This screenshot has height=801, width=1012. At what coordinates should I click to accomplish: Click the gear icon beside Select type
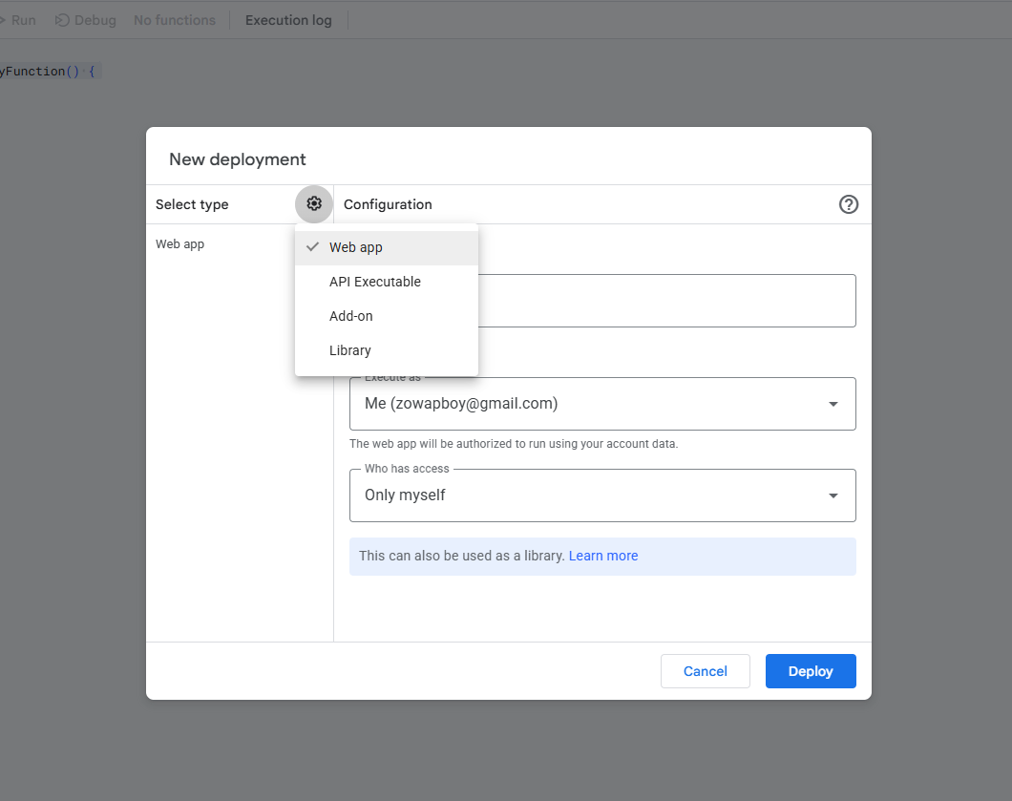[314, 204]
